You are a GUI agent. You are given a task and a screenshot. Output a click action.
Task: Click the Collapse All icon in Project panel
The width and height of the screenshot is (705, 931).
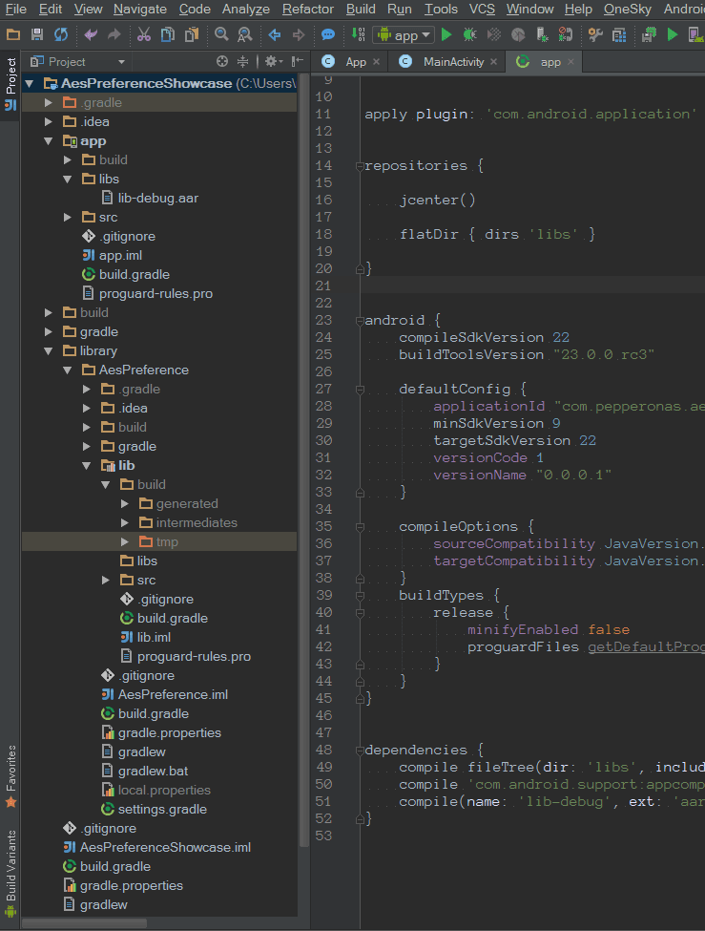coord(242,61)
